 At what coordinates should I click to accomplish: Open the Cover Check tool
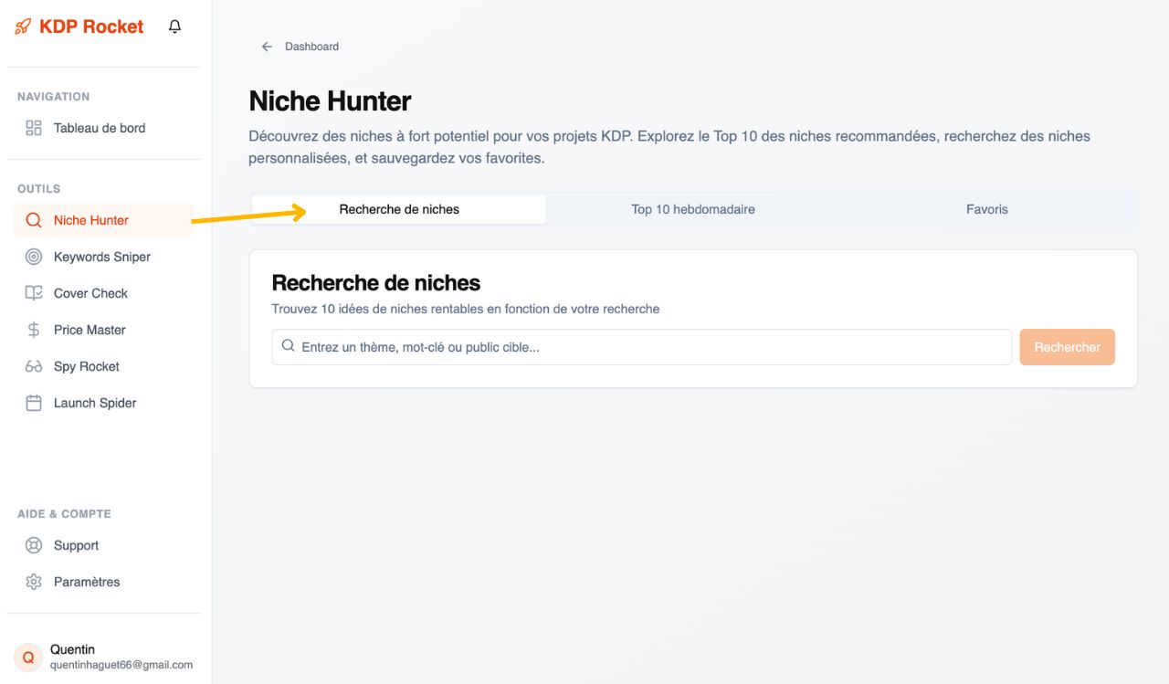[103, 293]
